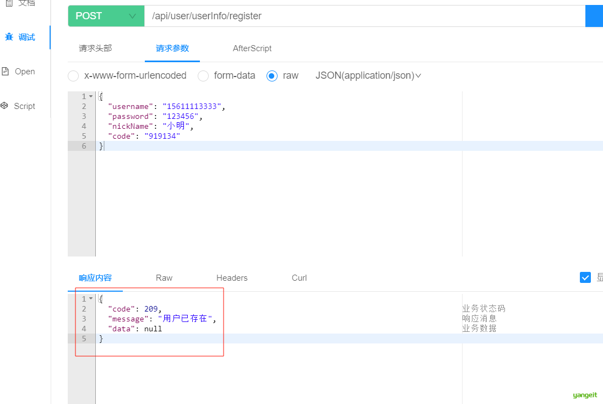Switch to the Raw response tab
The width and height of the screenshot is (603, 404).
(x=164, y=278)
